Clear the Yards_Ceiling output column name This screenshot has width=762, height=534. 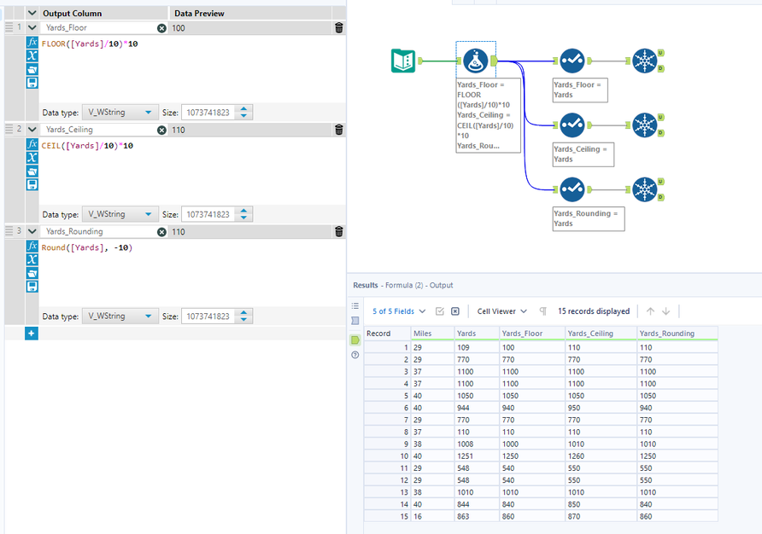pyautogui.click(x=161, y=131)
